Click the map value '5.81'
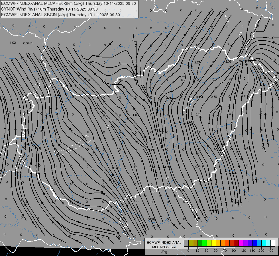 click(199, 132)
